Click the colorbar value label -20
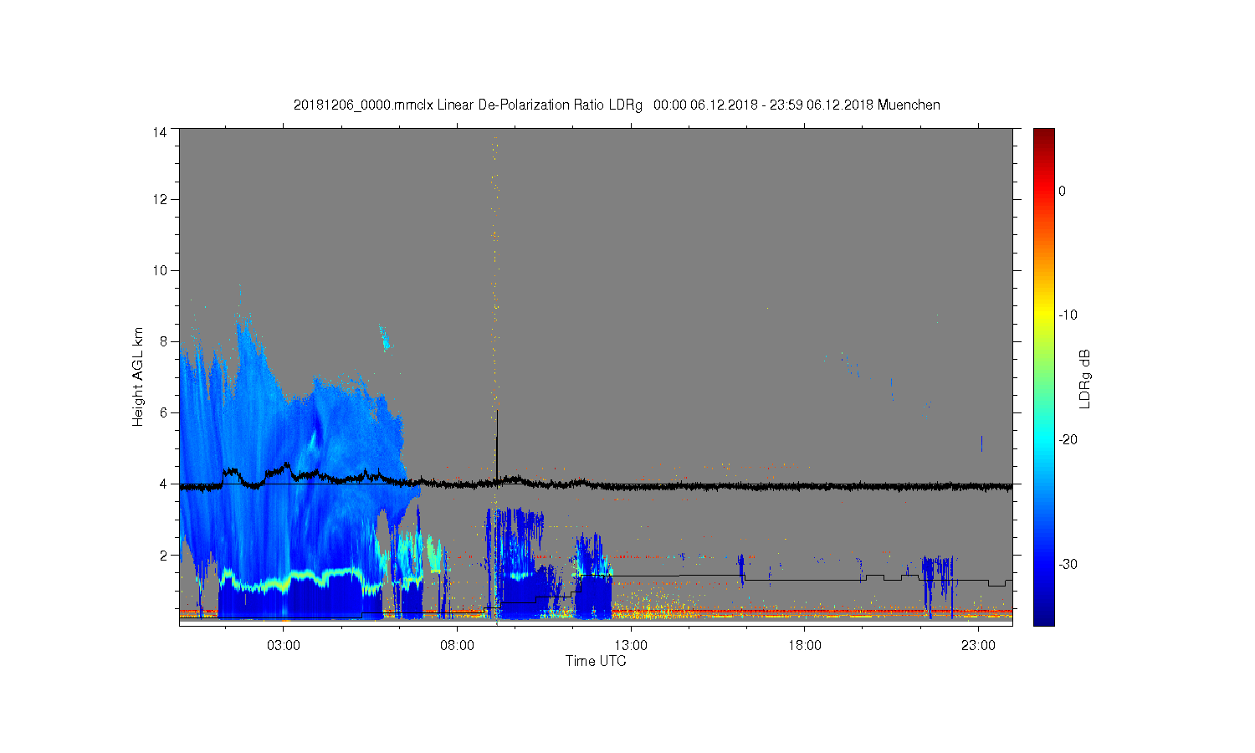 click(1068, 440)
